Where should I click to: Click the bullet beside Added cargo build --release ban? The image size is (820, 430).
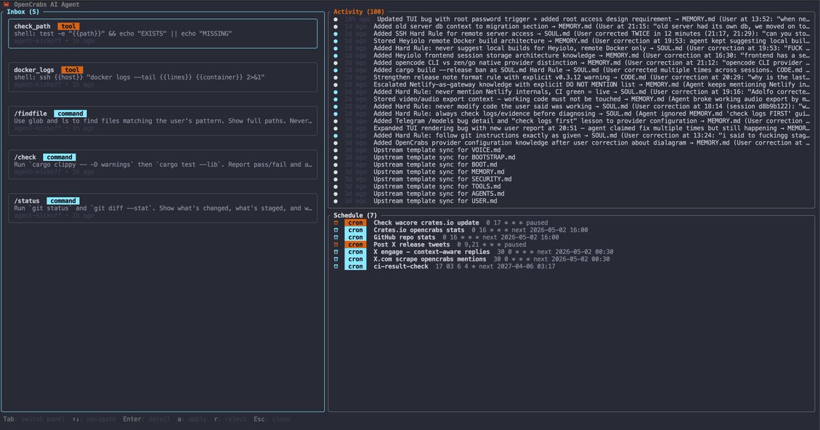(336, 70)
